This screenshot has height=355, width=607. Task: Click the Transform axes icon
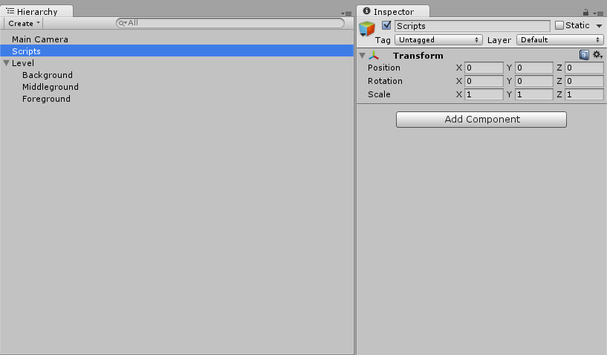coord(374,56)
